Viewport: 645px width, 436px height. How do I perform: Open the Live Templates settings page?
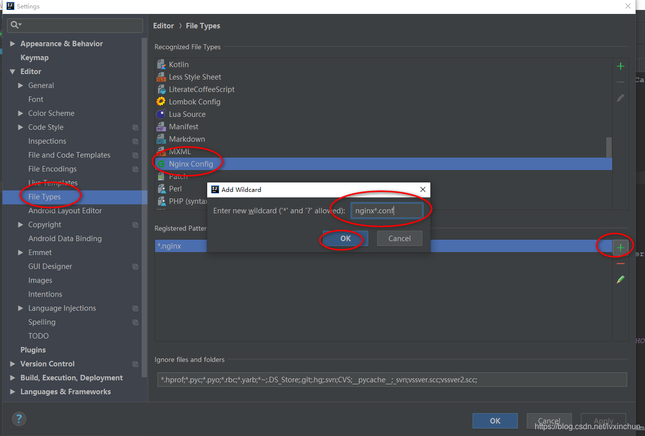click(53, 183)
